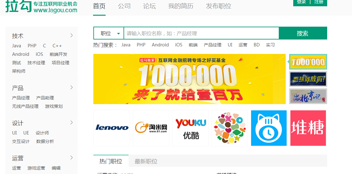
Task: Open the 技术 category heading
Action: coord(18,36)
